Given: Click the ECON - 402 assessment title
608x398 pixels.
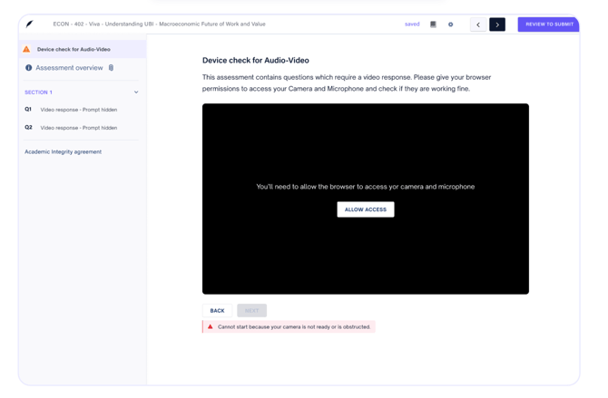Looking at the screenshot, I should pyautogui.click(x=160, y=24).
